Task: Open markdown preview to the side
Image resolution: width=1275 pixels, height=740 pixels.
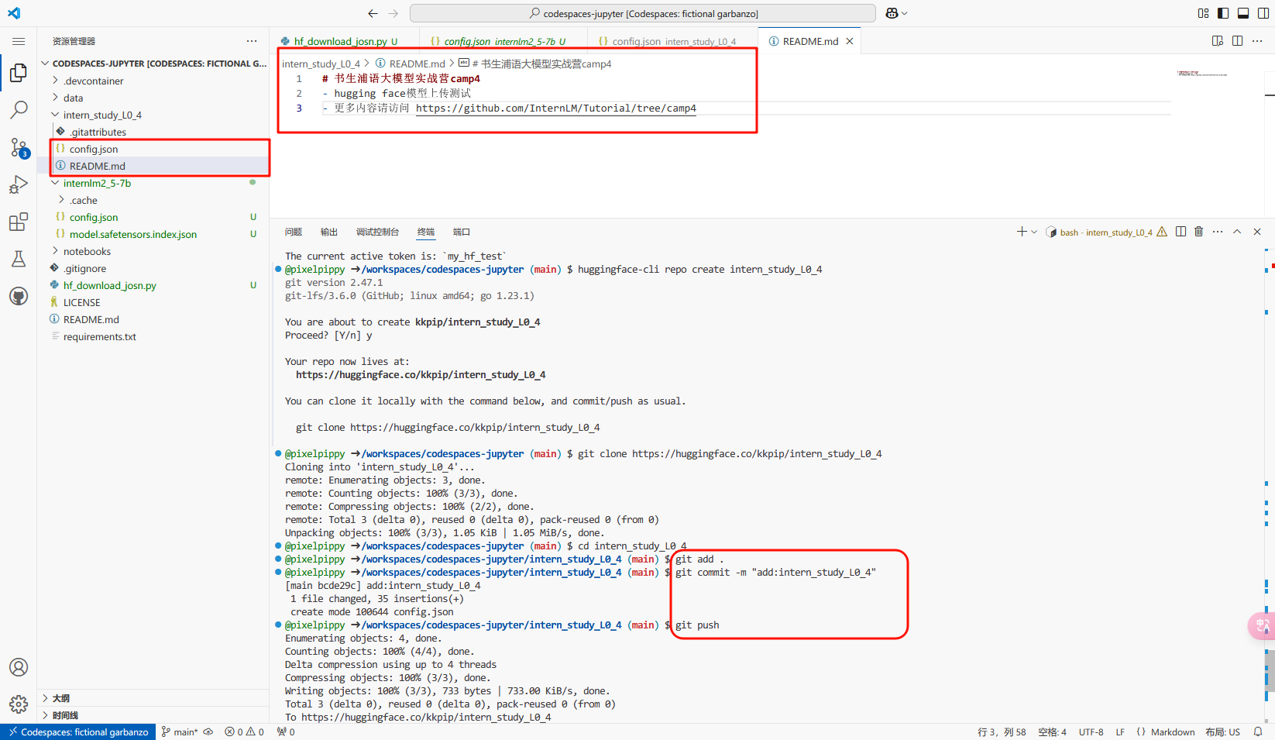Action: coord(1218,41)
